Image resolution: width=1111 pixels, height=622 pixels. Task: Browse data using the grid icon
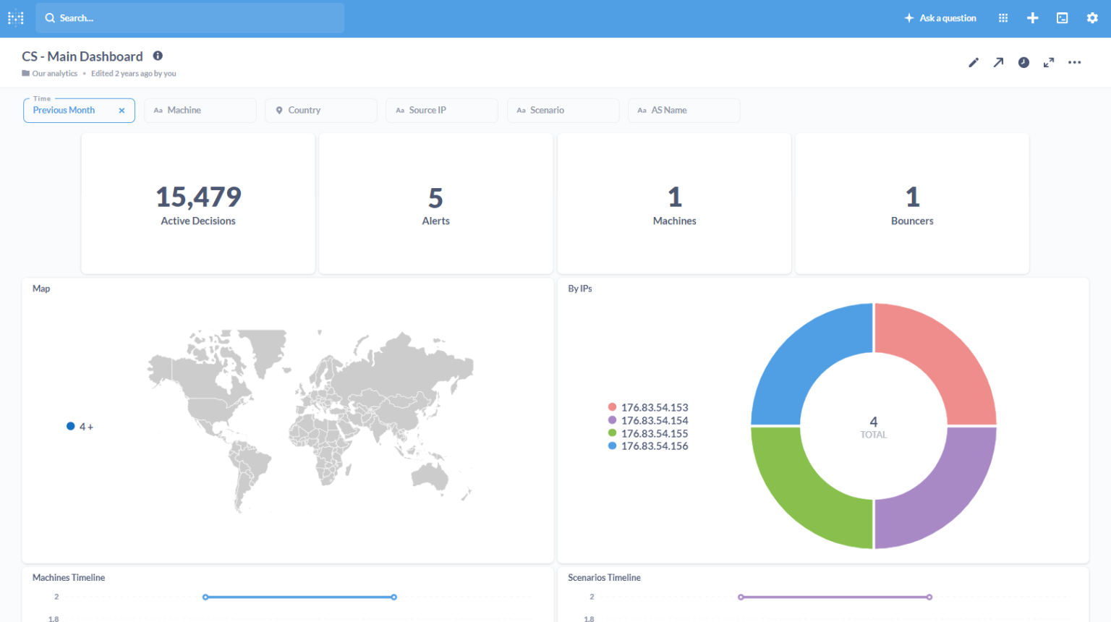point(1003,17)
